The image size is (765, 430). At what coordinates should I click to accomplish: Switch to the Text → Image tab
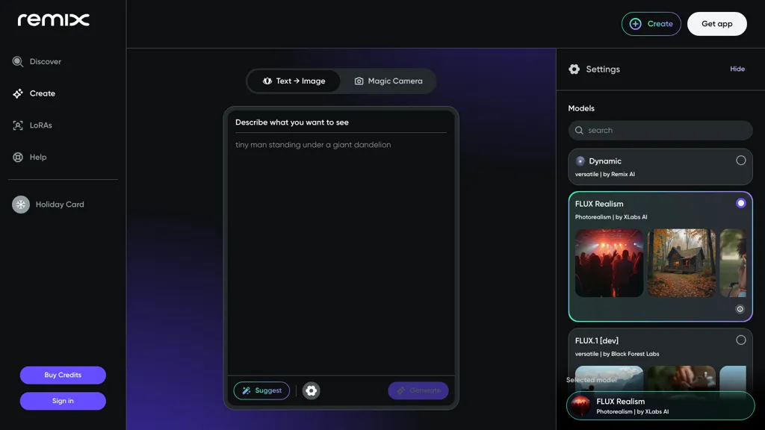coord(294,81)
